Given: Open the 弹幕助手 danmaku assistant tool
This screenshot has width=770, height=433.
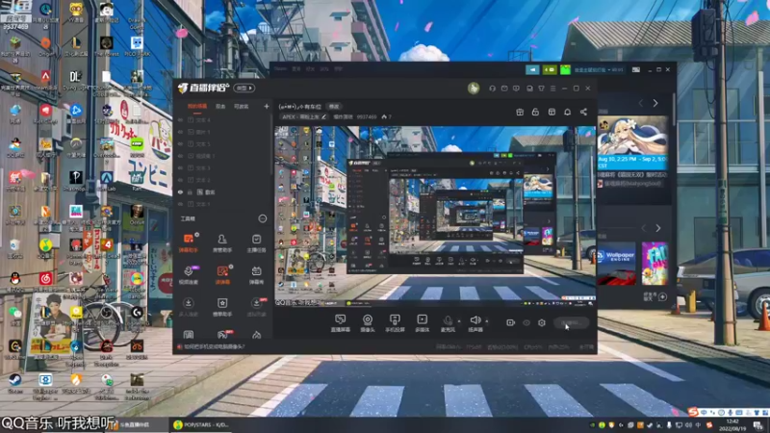Looking at the screenshot, I should (x=188, y=242).
